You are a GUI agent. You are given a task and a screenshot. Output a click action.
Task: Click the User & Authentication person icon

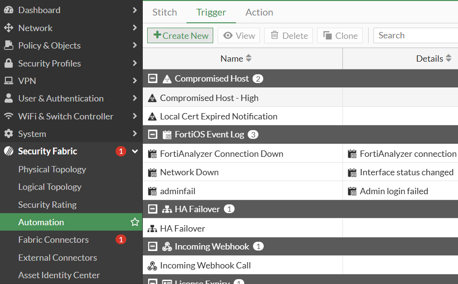coord(8,99)
